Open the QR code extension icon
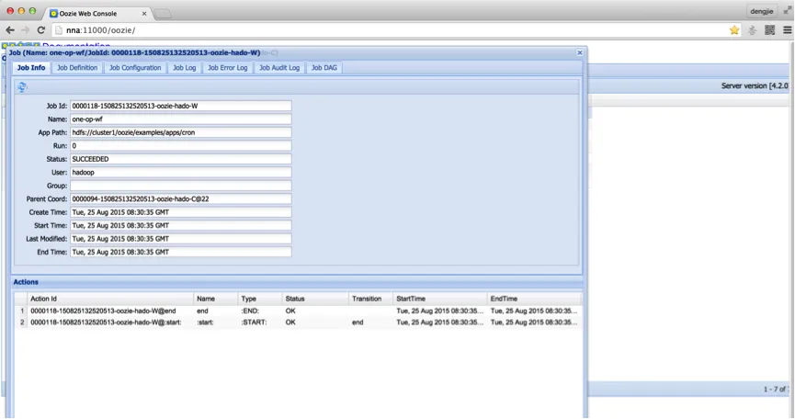 tap(769, 30)
